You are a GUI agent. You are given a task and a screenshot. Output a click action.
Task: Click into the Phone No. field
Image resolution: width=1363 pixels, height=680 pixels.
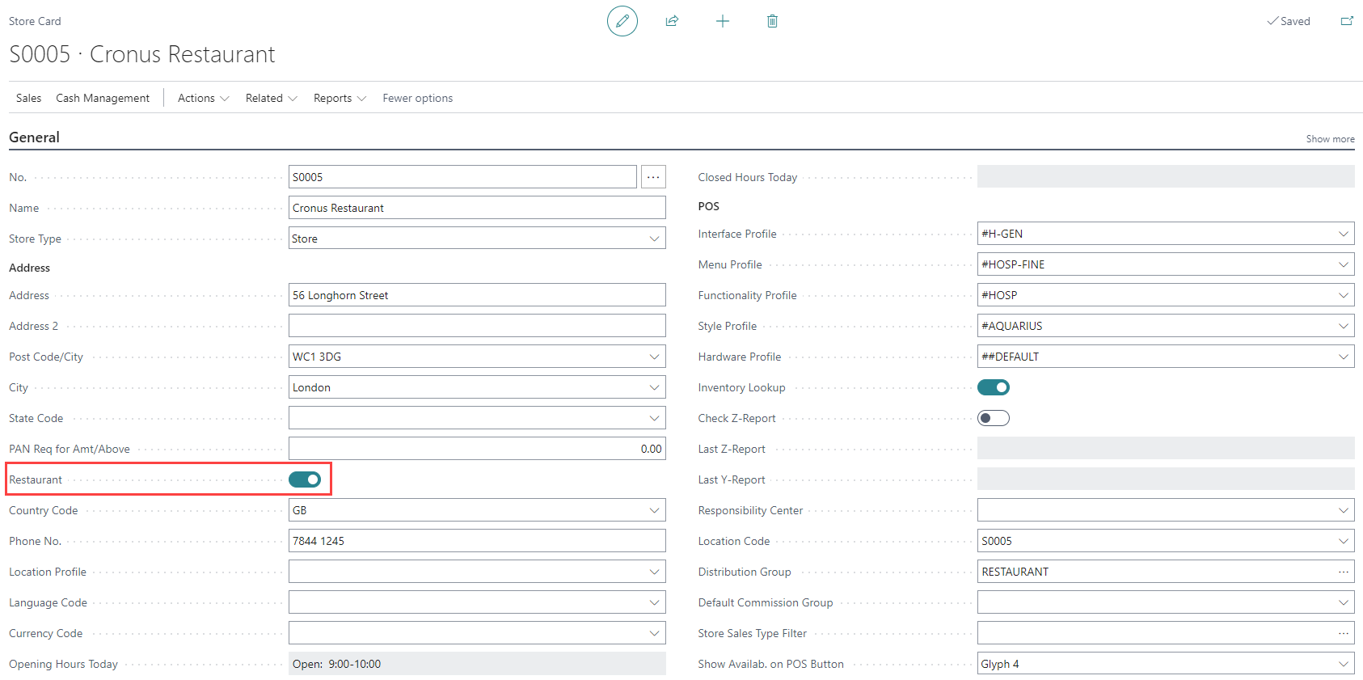[476, 541]
